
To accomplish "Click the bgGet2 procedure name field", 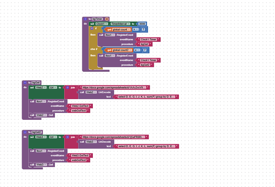I will [37, 132].
